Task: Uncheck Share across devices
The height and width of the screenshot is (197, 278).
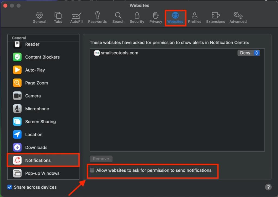Action: click(10, 187)
